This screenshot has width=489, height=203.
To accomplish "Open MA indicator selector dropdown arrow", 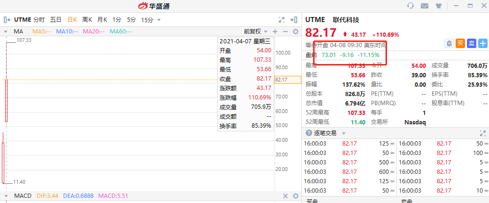I will point(6,32).
